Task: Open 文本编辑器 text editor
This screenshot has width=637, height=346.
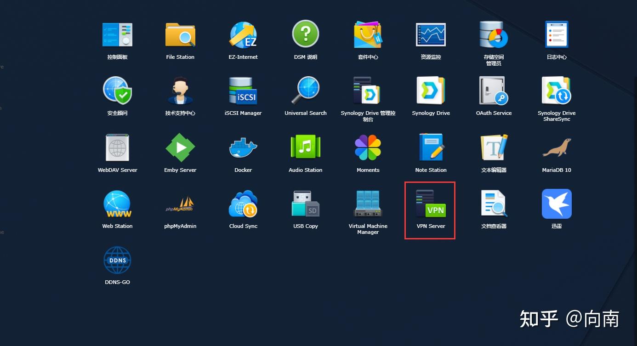Action: (x=494, y=147)
